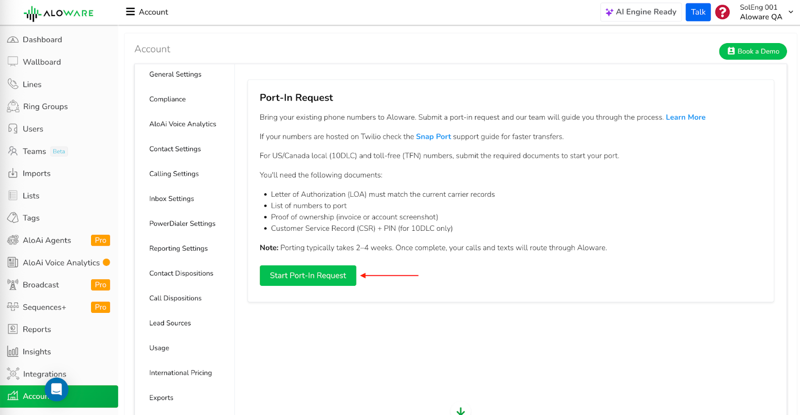Click the AloAi Agents robot icon

click(13, 240)
